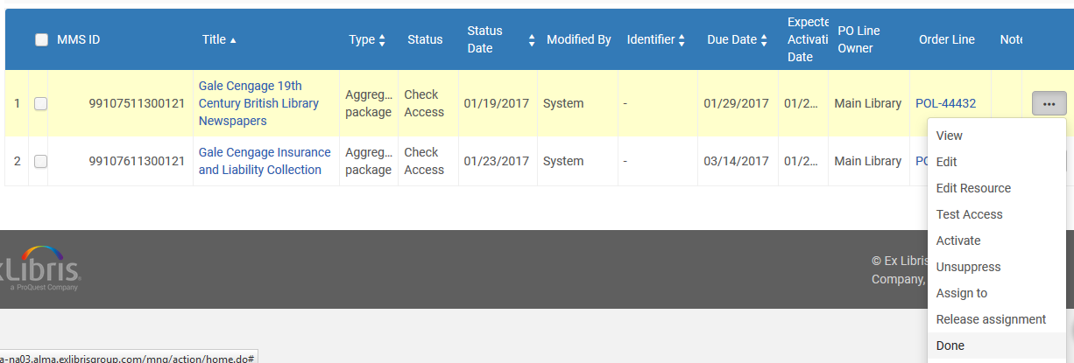Select View from the actions menu
Screen dimensions: 1074x363
click(x=949, y=136)
